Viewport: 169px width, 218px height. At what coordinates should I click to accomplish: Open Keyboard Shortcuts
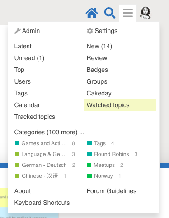(42, 203)
